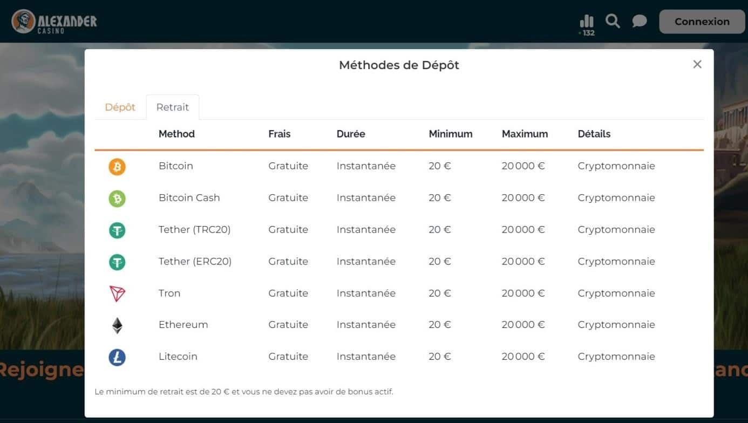Switch to the Dépôt tab
The width and height of the screenshot is (748, 423).
click(x=120, y=107)
